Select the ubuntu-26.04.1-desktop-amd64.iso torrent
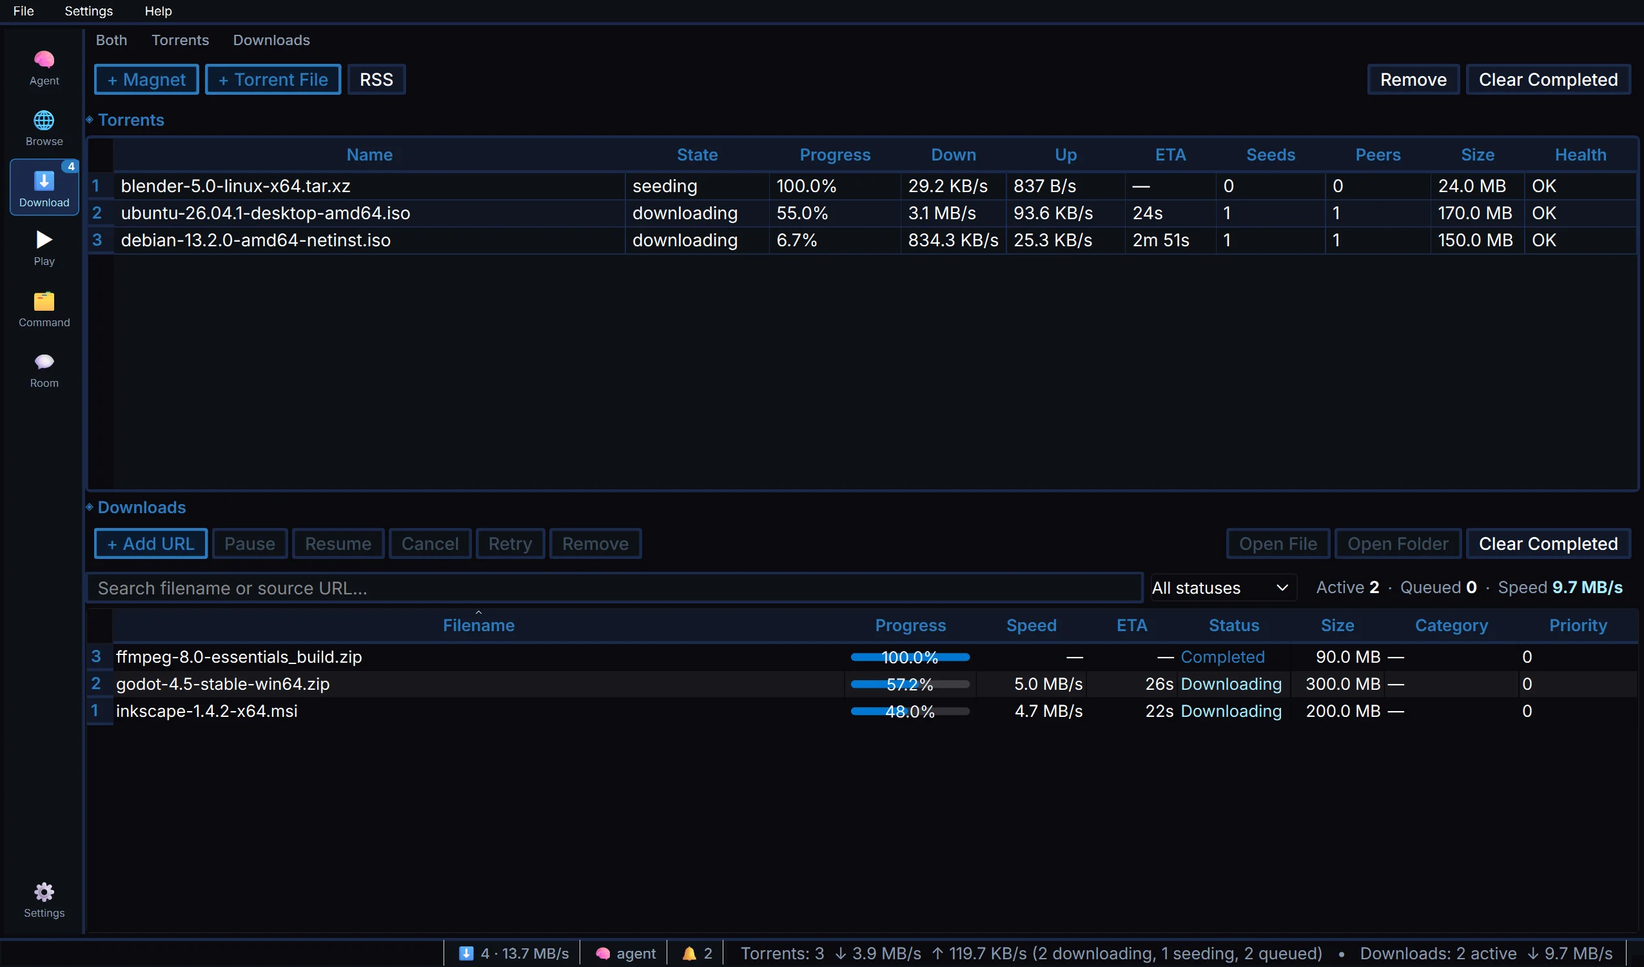Image resolution: width=1644 pixels, height=967 pixels. [863, 213]
